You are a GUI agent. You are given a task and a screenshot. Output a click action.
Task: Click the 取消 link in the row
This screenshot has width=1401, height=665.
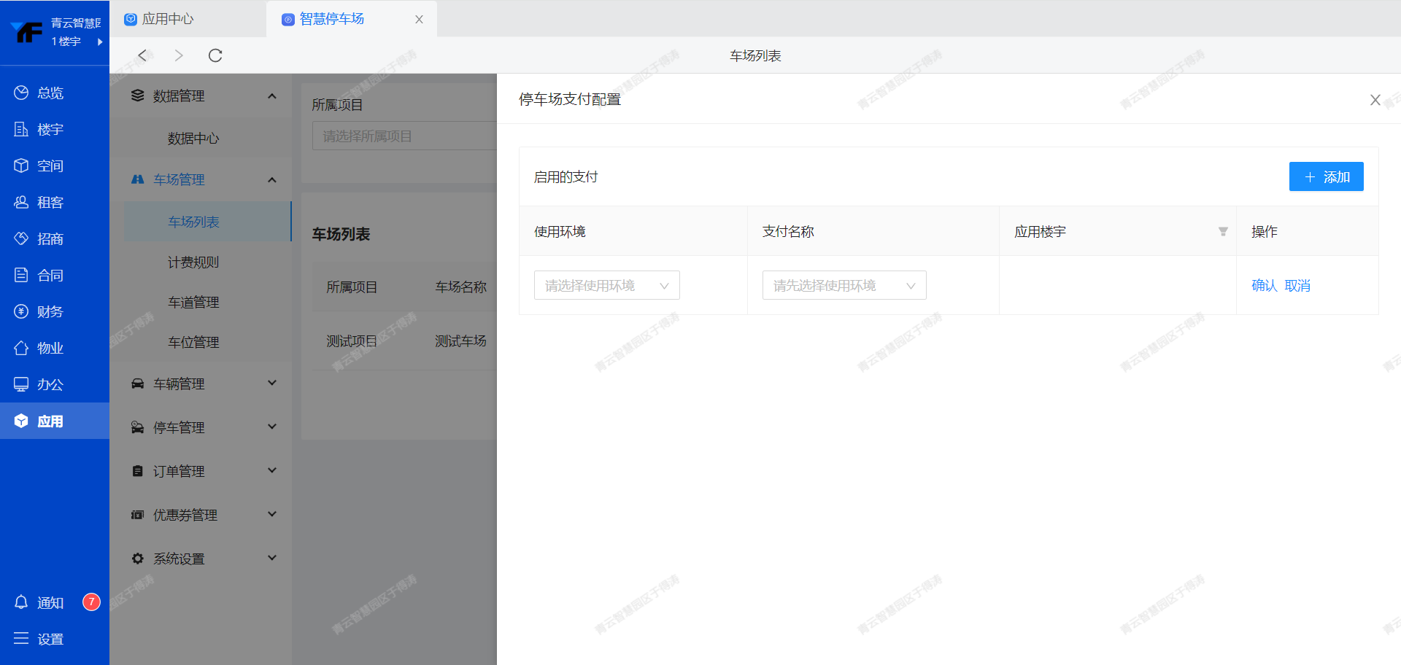pyautogui.click(x=1297, y=285)
